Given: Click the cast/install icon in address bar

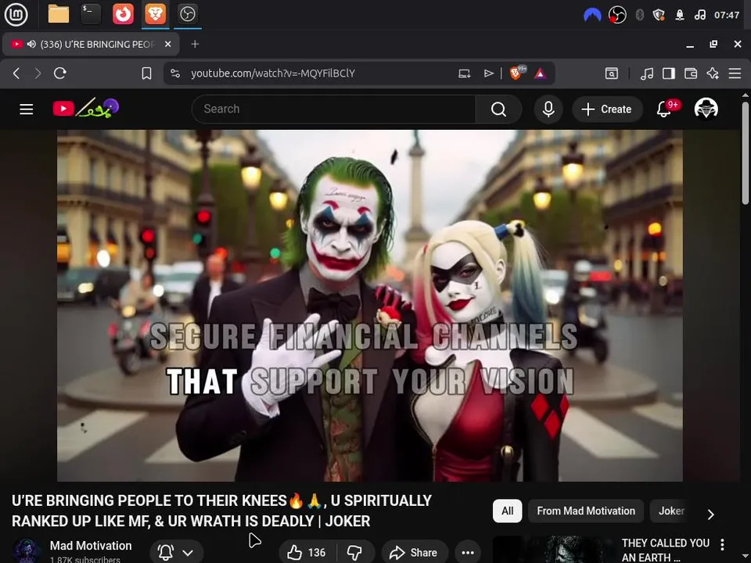Looking at the screenshot, I should click(x=464, y=74).
